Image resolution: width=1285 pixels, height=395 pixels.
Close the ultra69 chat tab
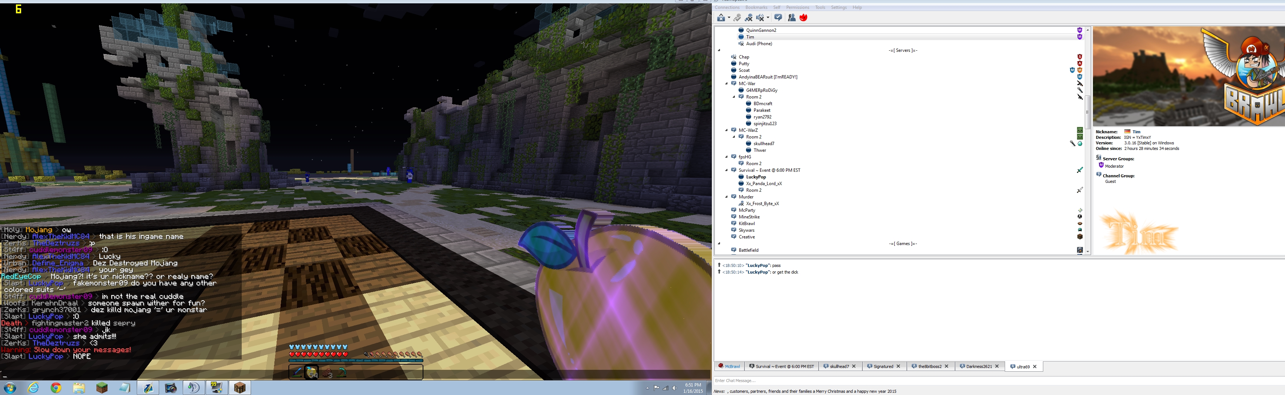point(1035,366)
